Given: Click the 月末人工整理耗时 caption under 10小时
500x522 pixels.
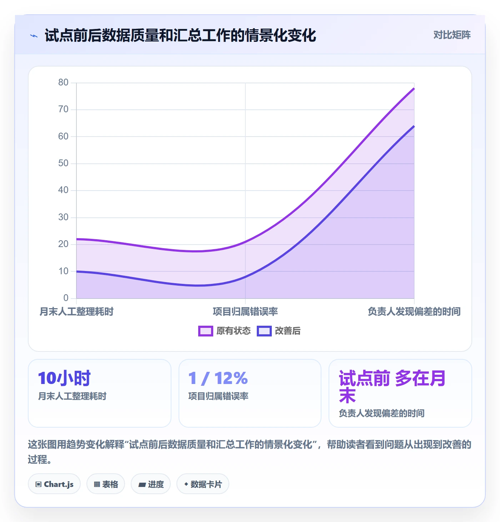Looking at the screenshot, I should [x=72, y=396].
